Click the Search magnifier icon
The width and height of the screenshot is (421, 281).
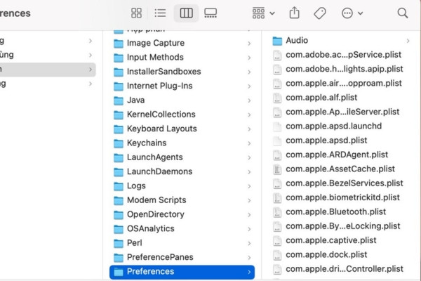pyautogui.click(x=403, y=13)
